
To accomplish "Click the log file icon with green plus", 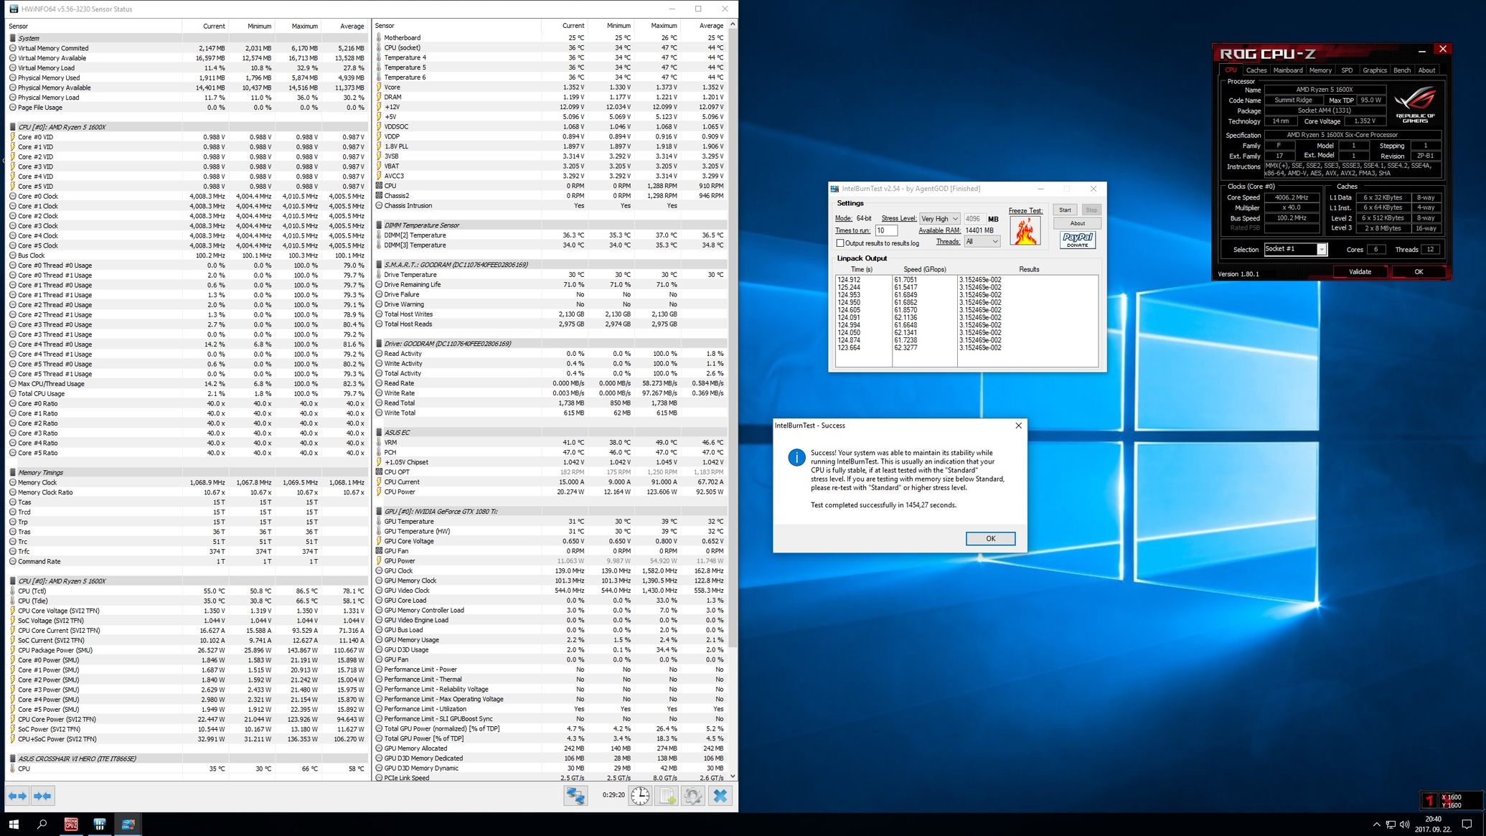I will (667, 796).
